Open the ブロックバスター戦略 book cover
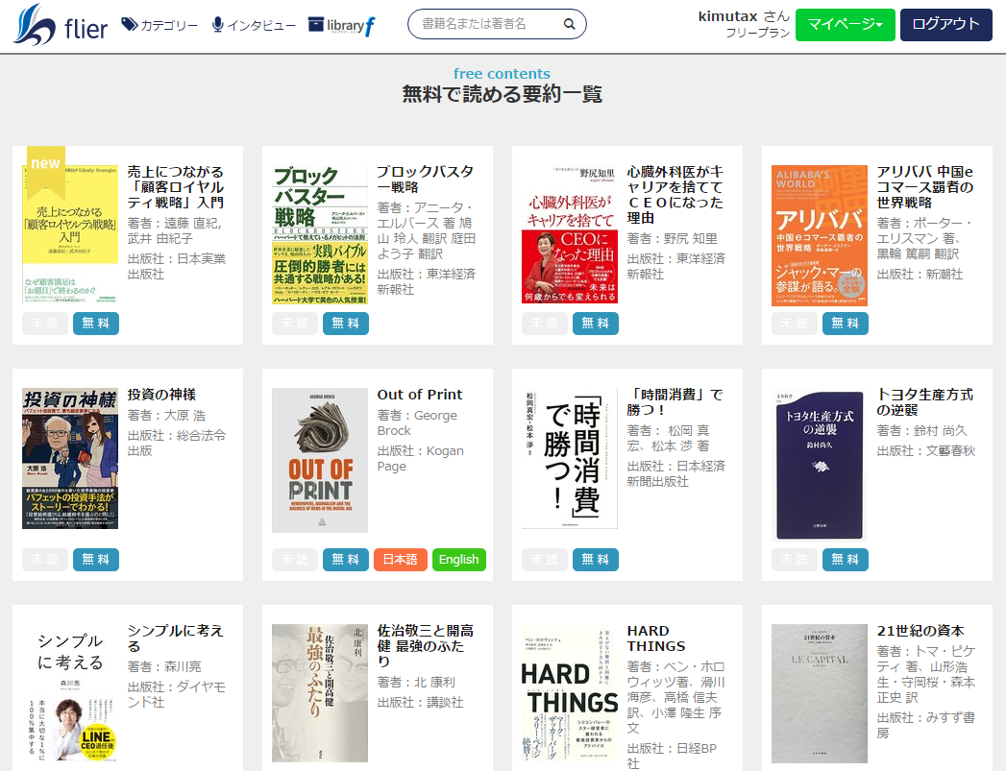The image size is (1006, 771). [320, 234]
